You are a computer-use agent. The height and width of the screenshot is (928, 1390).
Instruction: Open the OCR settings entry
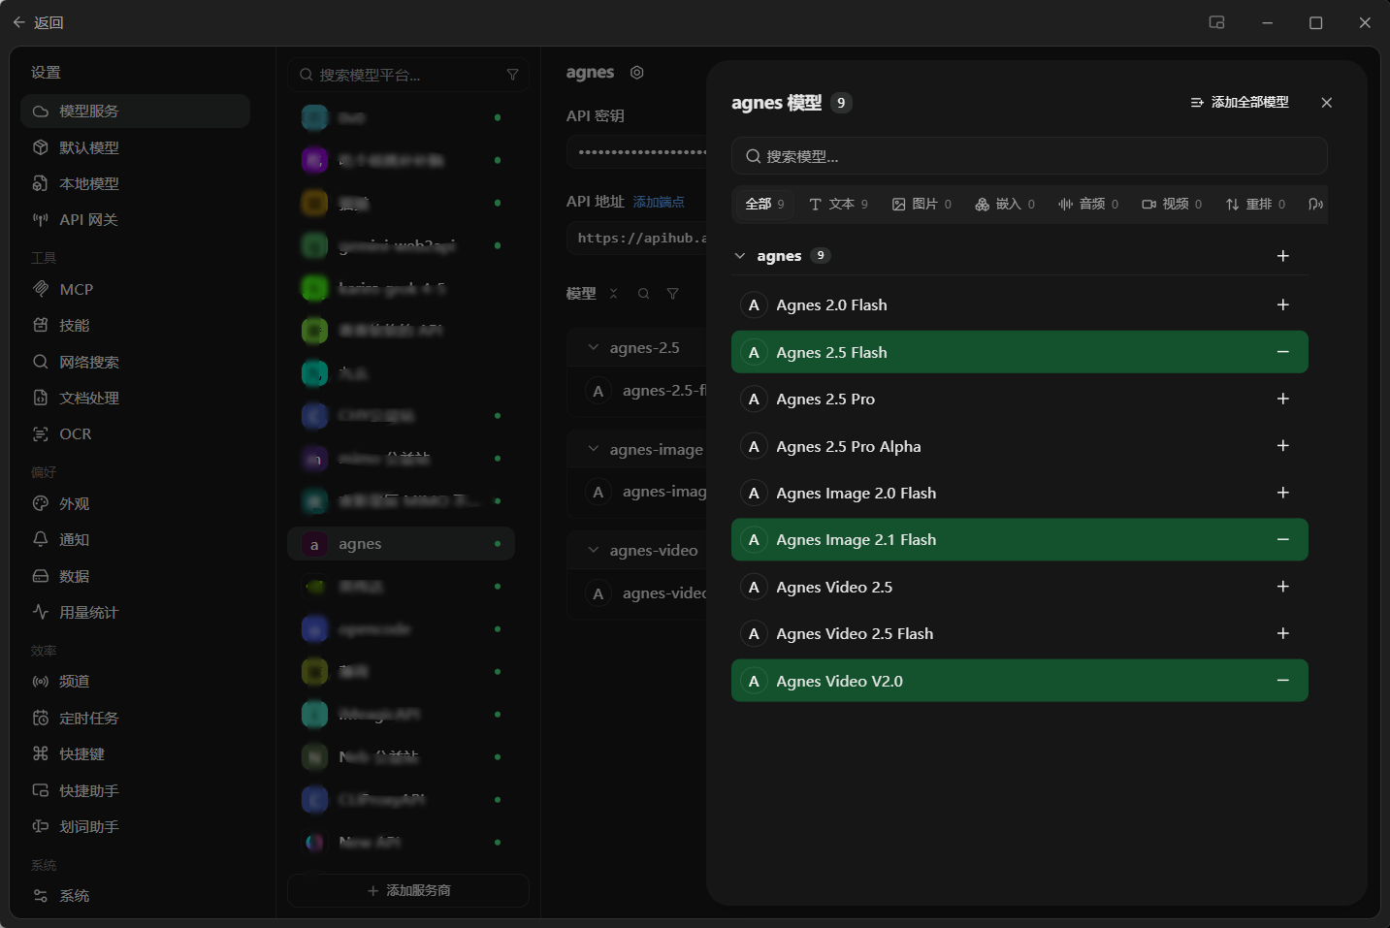[135, 434]
